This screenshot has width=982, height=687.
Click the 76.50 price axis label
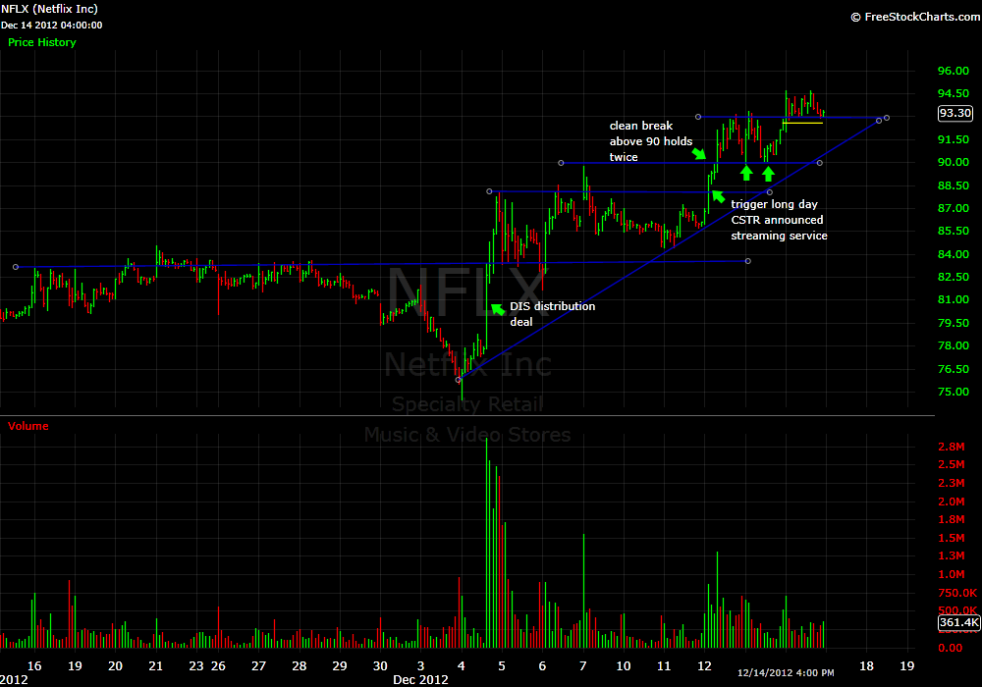pyautogui.click(x=953, y=369)
